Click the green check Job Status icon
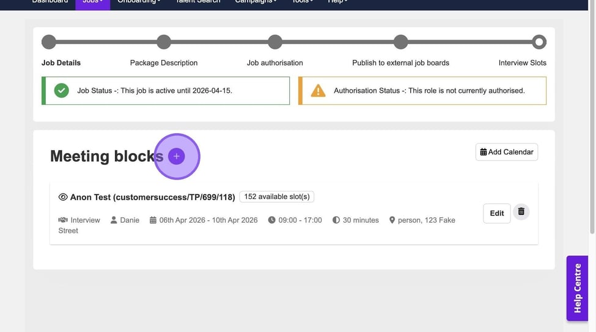The width and height of the screenshot is (596, 332). point(61,90)
